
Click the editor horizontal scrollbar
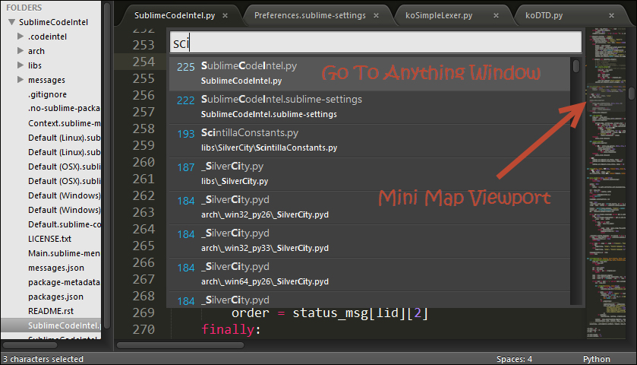pos(181,345)
